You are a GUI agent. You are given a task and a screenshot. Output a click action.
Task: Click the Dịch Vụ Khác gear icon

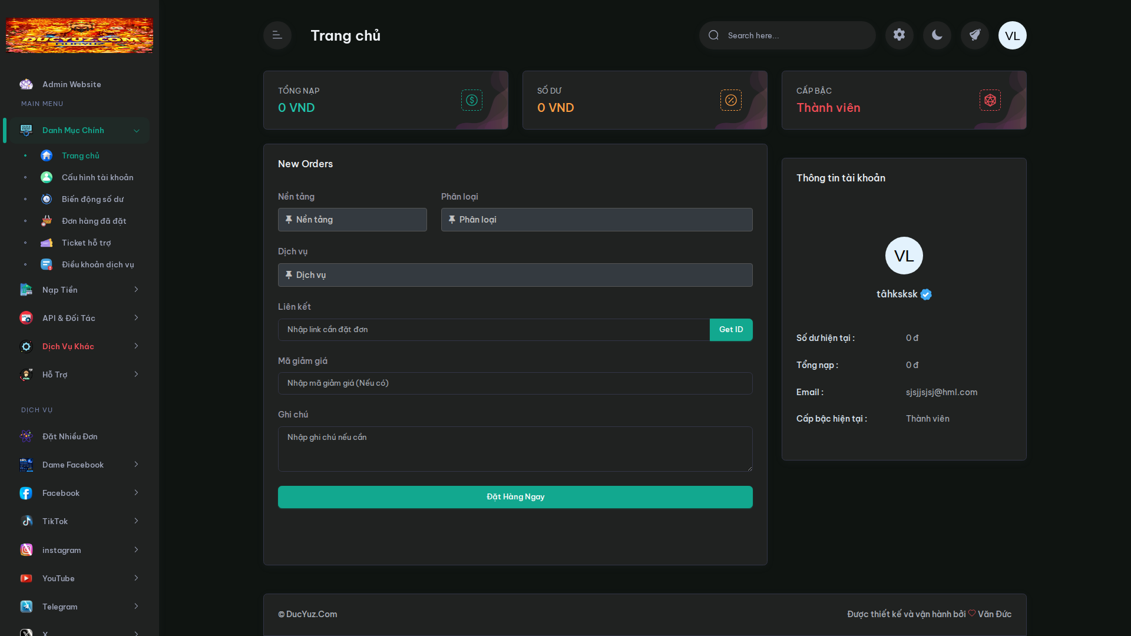click(26, 346)
